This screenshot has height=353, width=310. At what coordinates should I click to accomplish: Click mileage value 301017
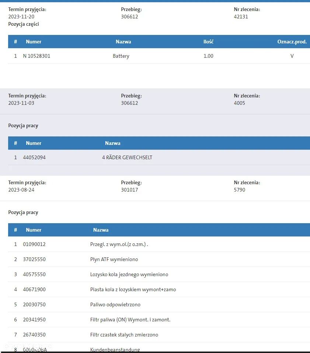[129, 190]
